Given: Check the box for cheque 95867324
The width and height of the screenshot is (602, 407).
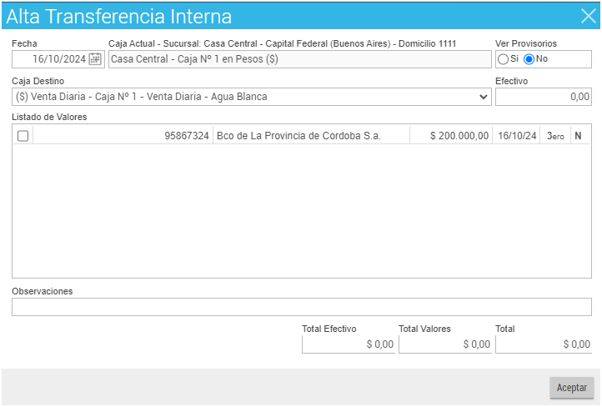Looking at the screenshot, I should coord(23,136).
